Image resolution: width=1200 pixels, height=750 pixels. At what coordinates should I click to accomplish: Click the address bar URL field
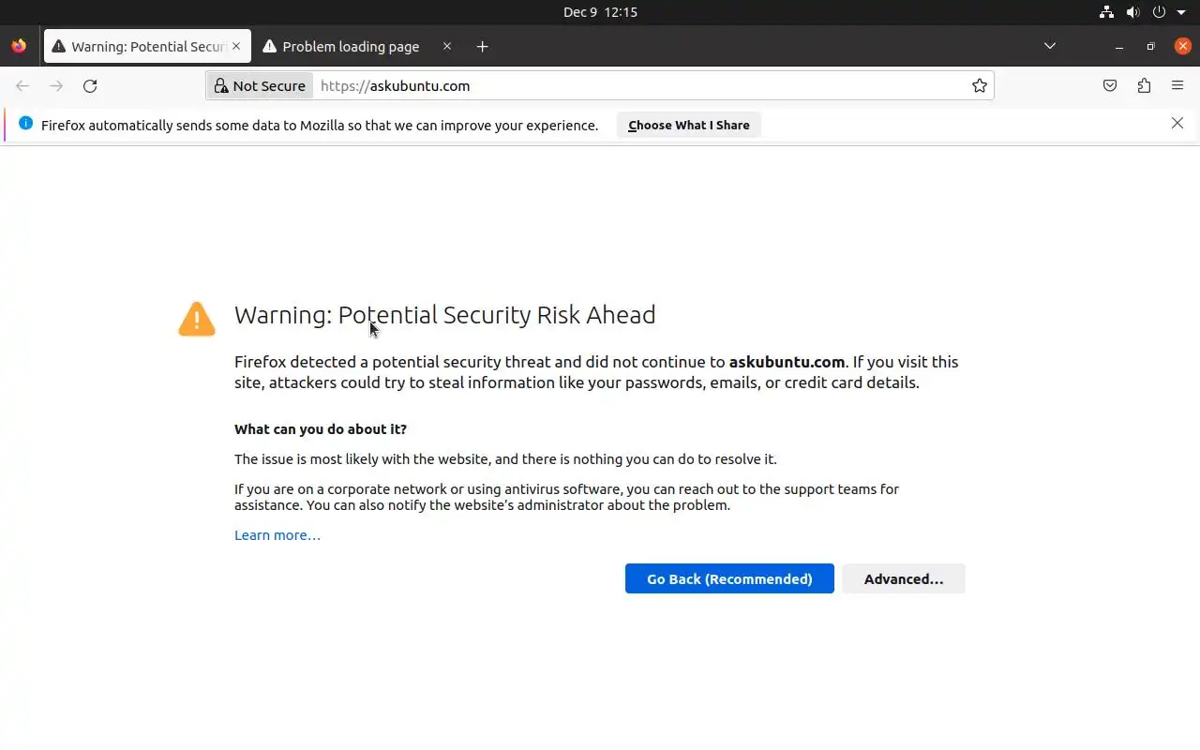[637, 86]
